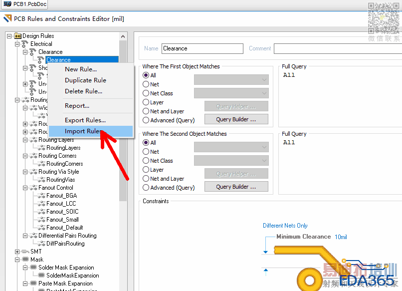Click the Different Nets Only link
Screen dimensions: 402x291
285,226
